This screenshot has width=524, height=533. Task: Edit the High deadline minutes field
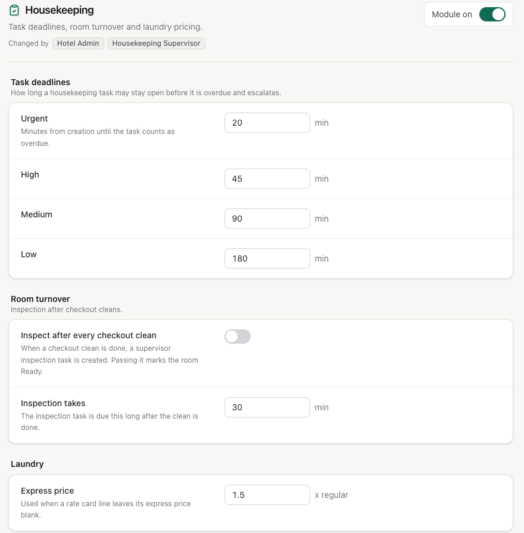(x=267, y=179)
